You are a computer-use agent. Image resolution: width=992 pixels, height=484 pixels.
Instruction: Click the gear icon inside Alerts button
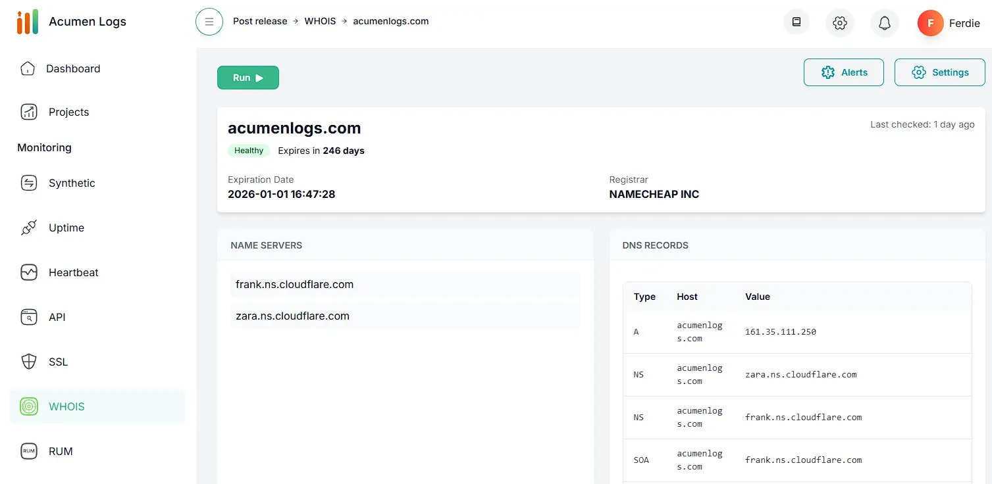point(828,72)
